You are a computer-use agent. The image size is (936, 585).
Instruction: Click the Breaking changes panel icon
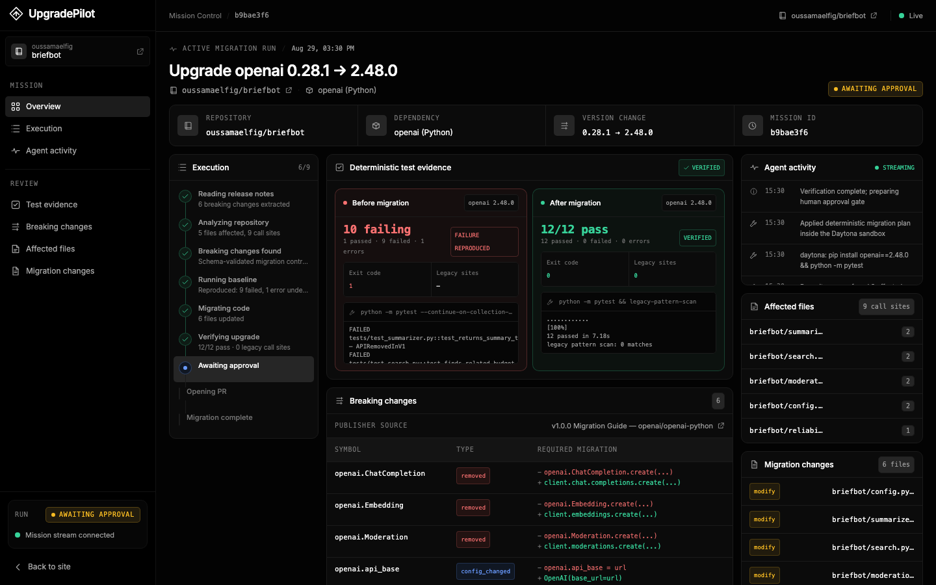[x=339, y=401]
